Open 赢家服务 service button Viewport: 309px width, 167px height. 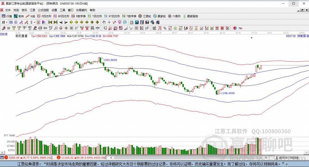point(190,16)
